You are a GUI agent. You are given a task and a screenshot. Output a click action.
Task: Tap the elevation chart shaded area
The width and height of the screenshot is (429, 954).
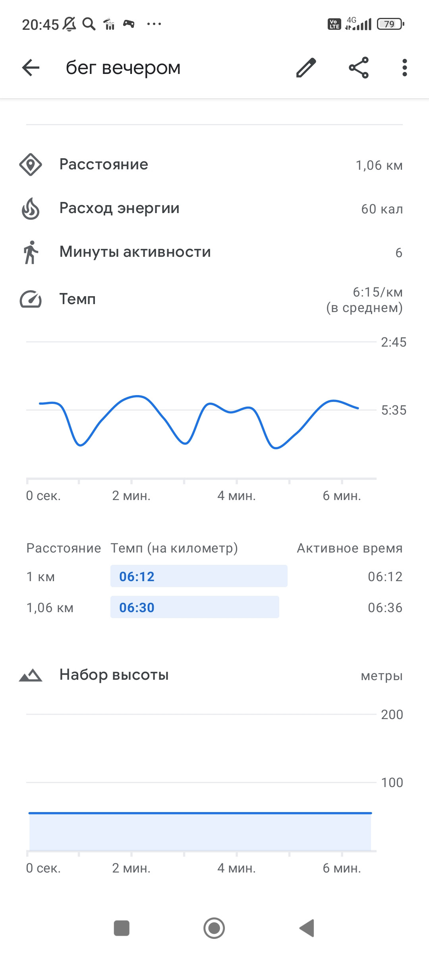click(200, 832)
